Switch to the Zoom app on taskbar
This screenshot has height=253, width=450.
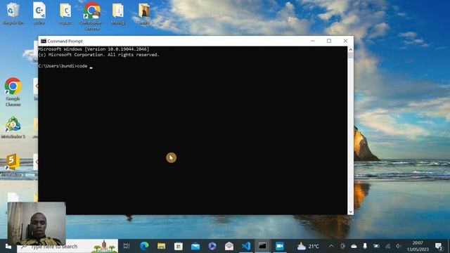pos(280,246)
